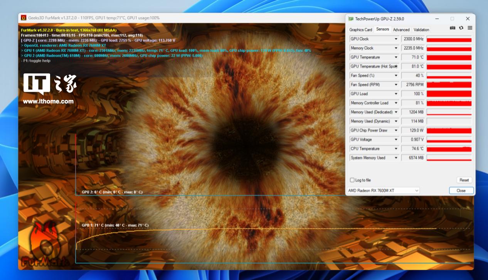Enable the Log to file checkbox
This screenshot has width=488, height=280.
352,180
